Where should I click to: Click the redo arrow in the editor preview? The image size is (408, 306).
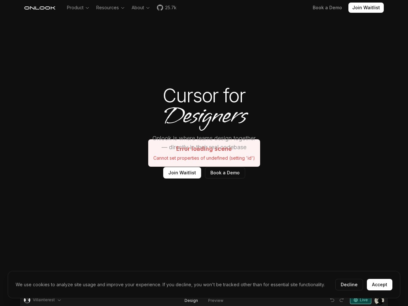coord(342,300)
